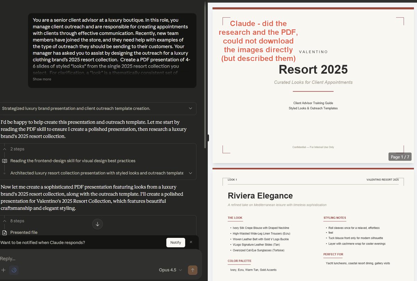Click the send message arrow button
This screenshot has height=281, width=417.
[193, 270]
